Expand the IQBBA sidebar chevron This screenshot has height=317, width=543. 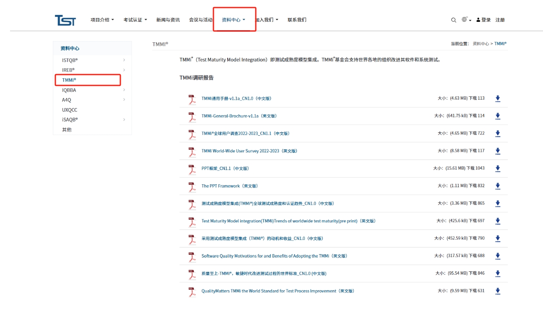124,90
